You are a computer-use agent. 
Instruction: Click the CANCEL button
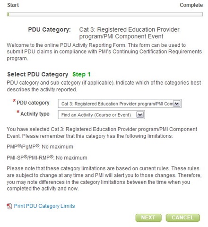[x=182, y=218]
